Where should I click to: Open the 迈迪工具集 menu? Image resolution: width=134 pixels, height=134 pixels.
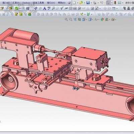[38, 3]
